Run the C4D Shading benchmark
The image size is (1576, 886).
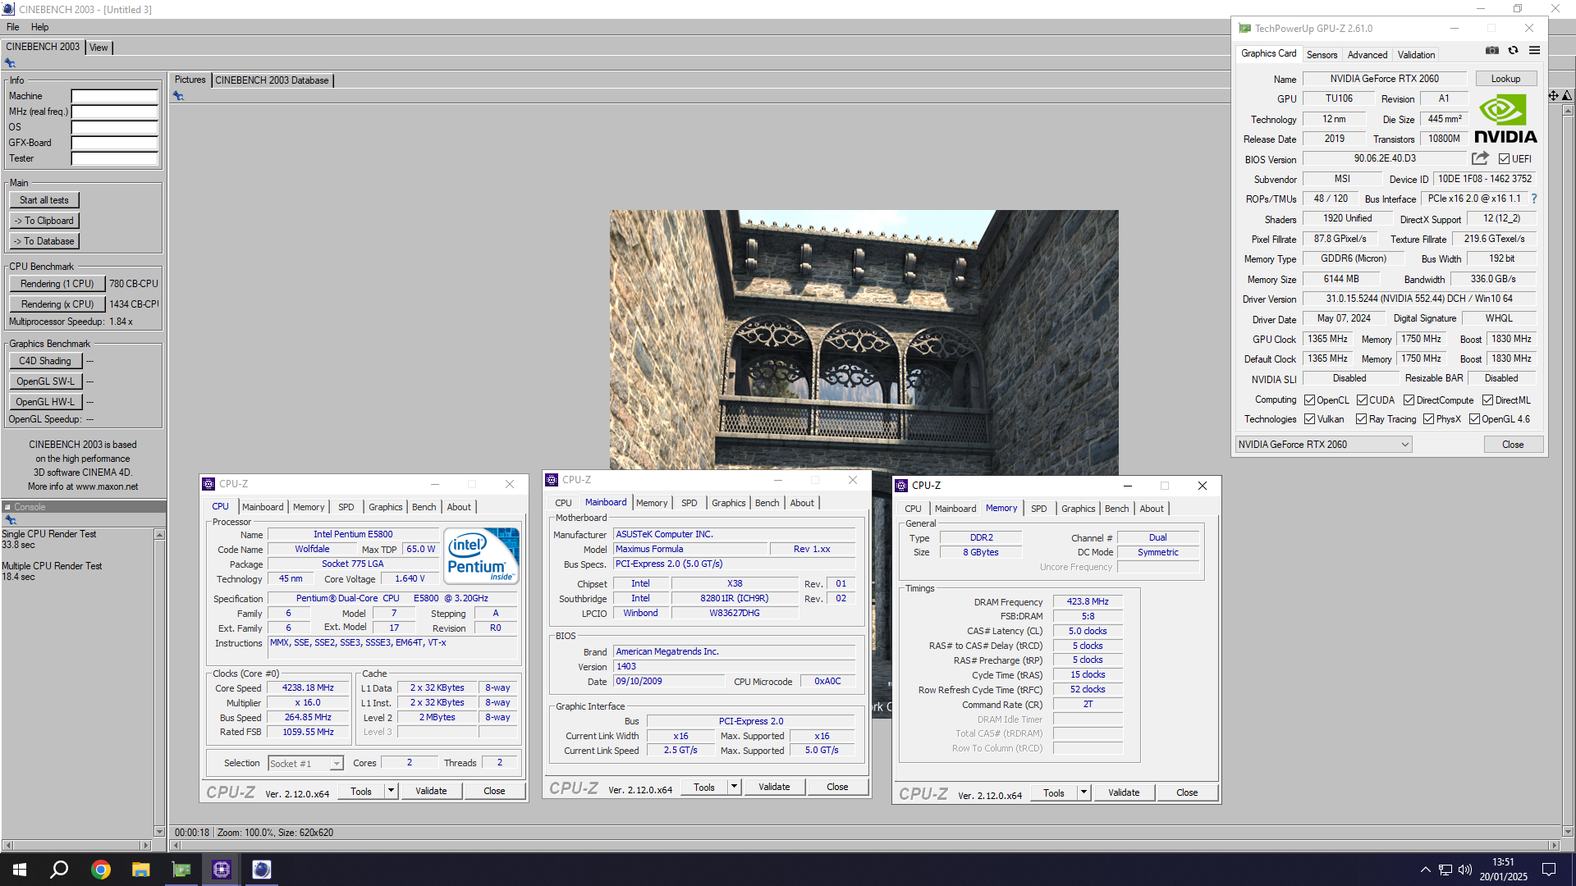tap(45, 361)
